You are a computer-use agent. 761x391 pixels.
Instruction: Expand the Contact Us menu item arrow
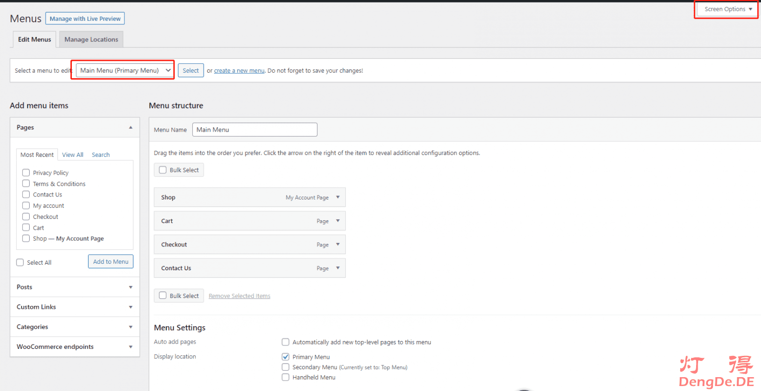338,268
